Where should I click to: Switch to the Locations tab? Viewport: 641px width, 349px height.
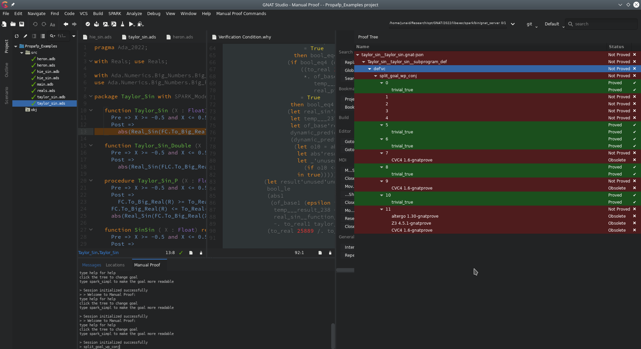coord(115,265)
